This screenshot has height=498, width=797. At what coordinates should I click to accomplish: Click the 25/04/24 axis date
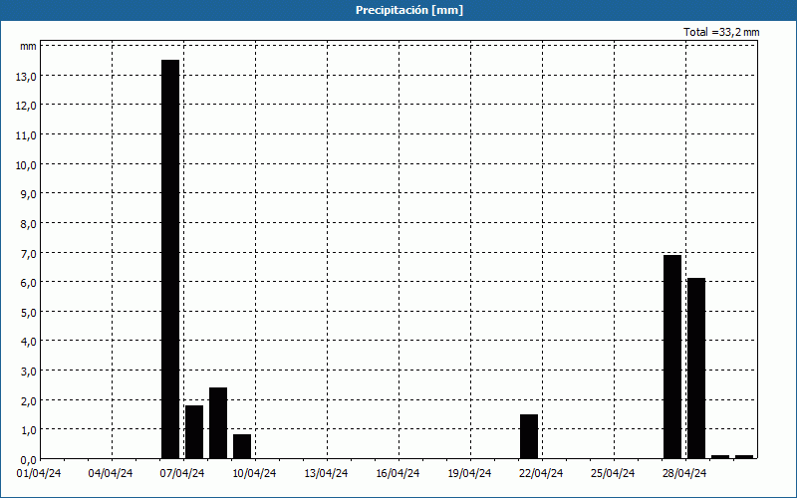[613, 473]
